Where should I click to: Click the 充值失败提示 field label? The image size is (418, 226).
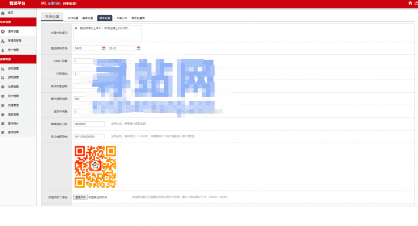coord(60,33)
